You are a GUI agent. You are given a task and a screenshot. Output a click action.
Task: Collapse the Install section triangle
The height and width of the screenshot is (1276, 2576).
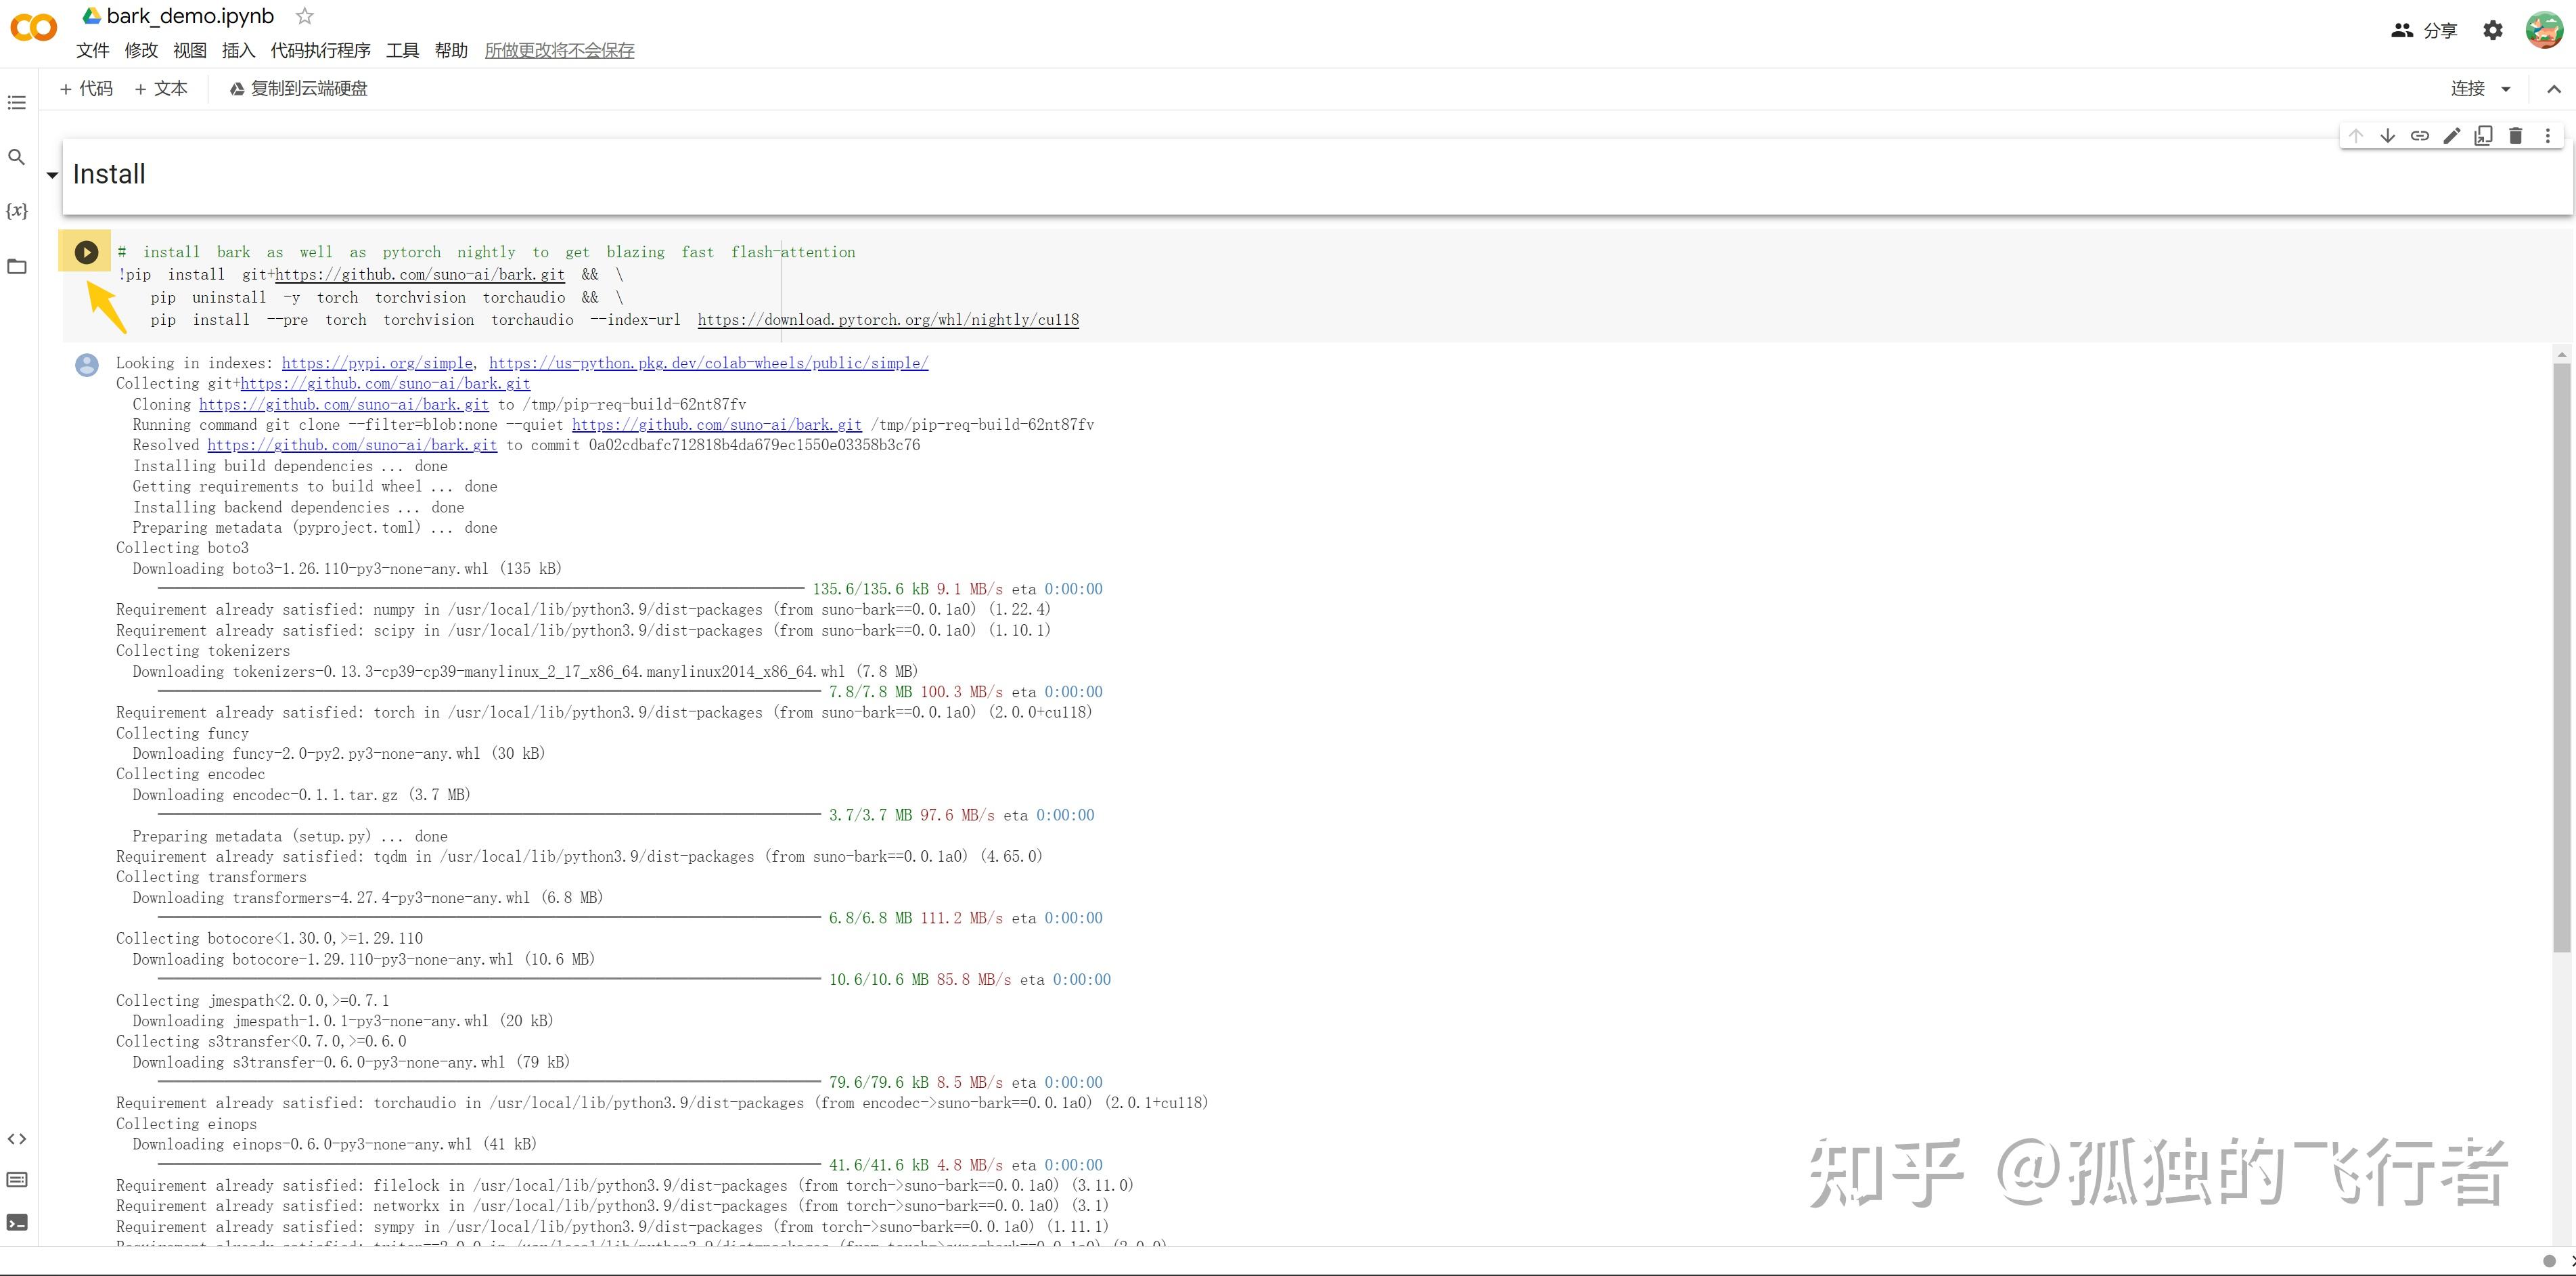pyautogui.click(x=52, y=175)
